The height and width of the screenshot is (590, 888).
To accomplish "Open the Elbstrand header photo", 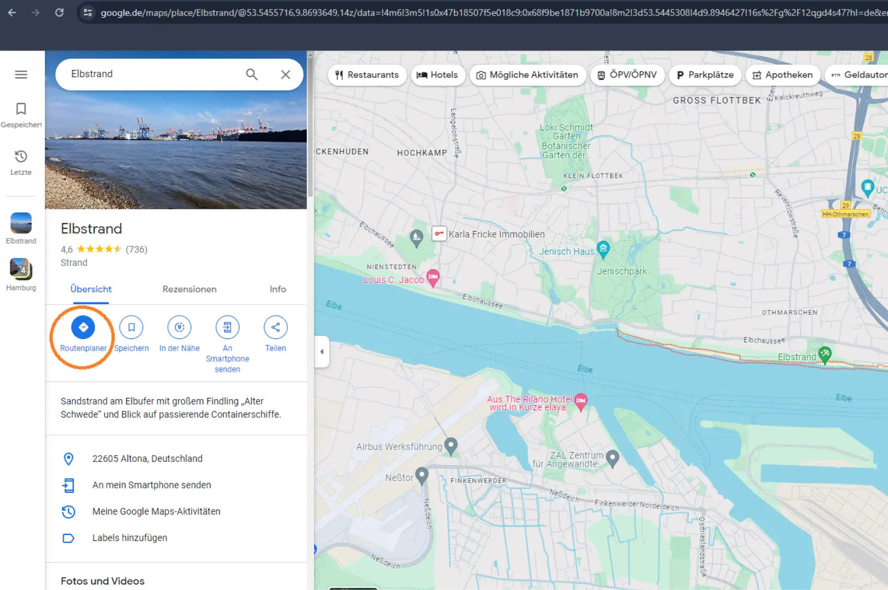I will pyautogui.click(x=176, y=150).
